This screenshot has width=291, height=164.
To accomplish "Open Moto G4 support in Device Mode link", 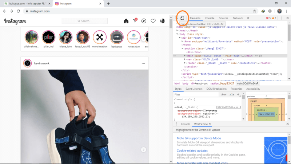I will 199,138.
